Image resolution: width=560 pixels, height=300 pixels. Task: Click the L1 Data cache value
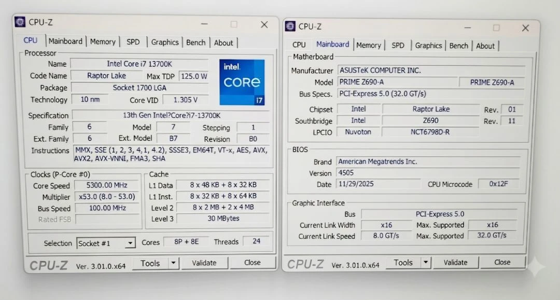(223, 185)
